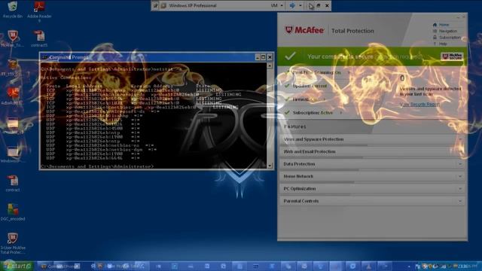Viewport: 482px width, 271px height.
Task: Expand Parental Controls section
Action: point(372,201)
